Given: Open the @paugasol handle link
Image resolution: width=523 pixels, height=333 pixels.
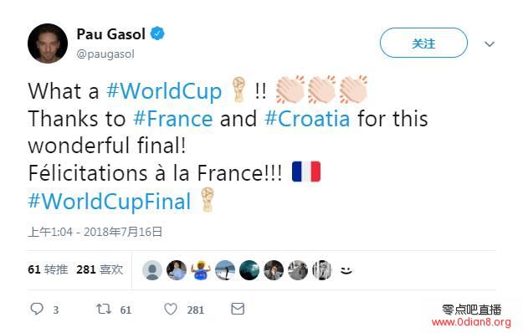Looking at the screenshot, I should coord(105,54).
